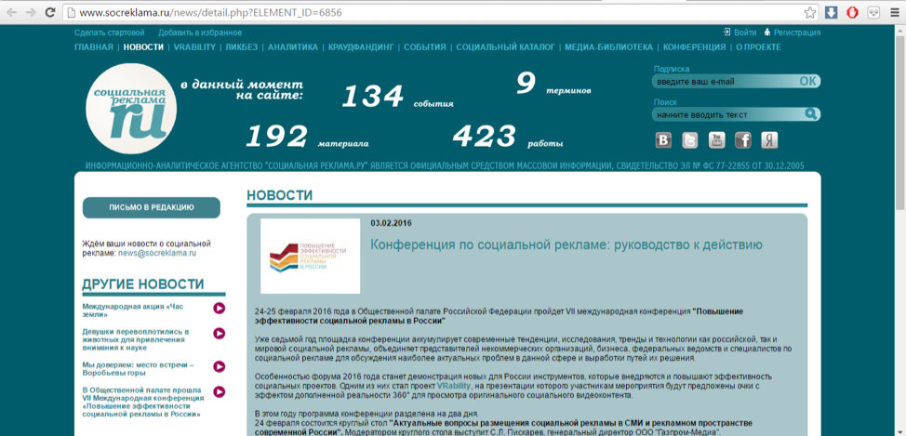The height and width of the screenshot is (436, 906).
Task: Open Международная акция «Час земли» news
Action: (x=133, y=310)
